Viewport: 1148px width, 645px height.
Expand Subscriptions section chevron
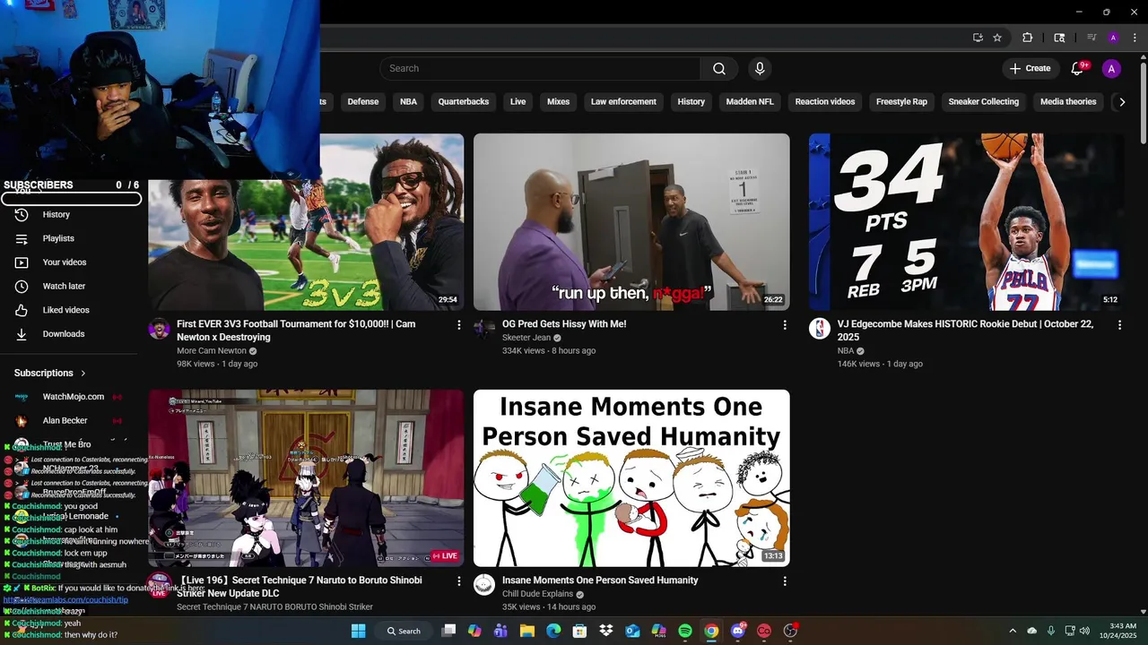pos(83,373)
